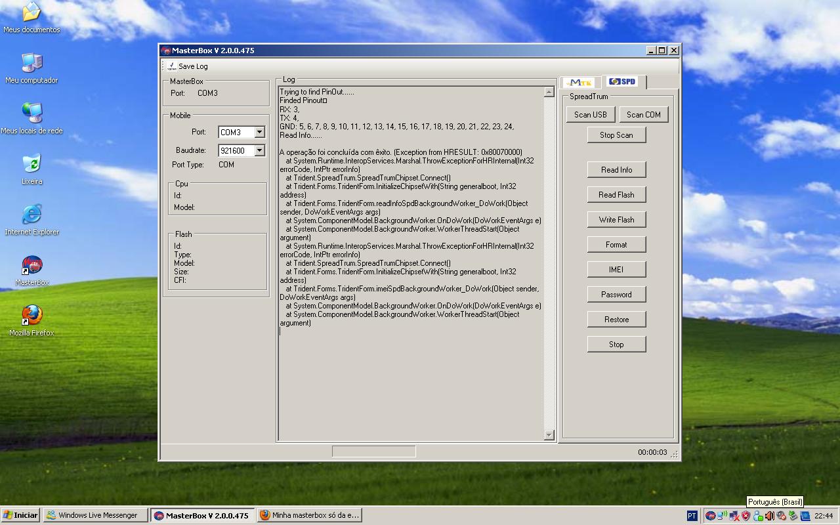
Task: Click the Password button
Action: click(616, 294)
